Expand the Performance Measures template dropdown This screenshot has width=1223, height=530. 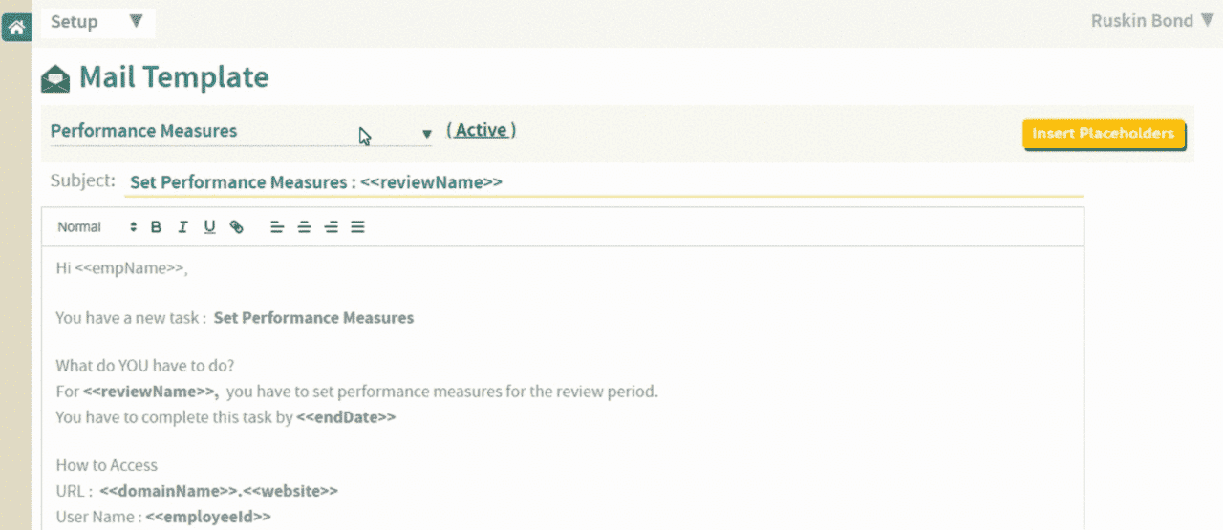[427, 134]
